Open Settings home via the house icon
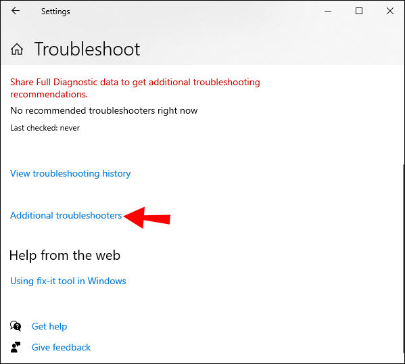 coord(17,49)
